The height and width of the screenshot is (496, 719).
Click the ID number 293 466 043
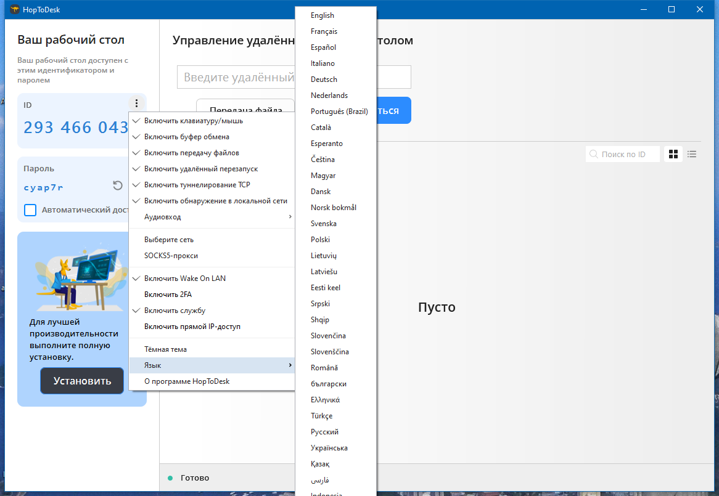76,128
